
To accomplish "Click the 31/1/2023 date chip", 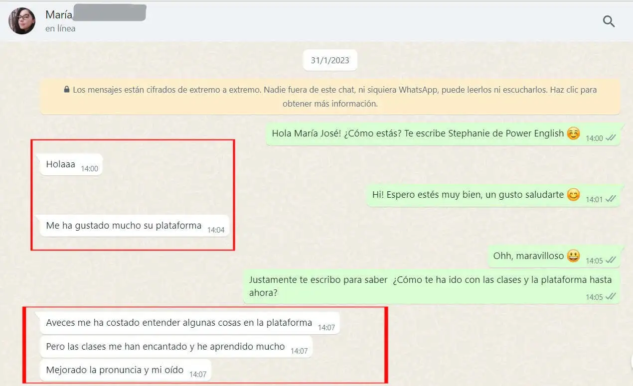I will [x=330, y=61].
